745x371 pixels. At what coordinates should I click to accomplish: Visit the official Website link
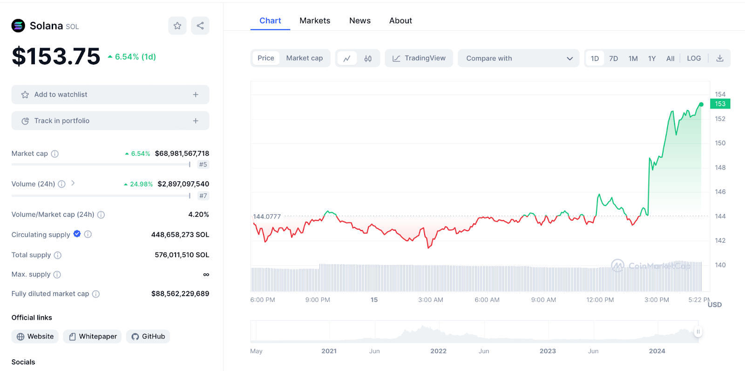click(35, 337)
